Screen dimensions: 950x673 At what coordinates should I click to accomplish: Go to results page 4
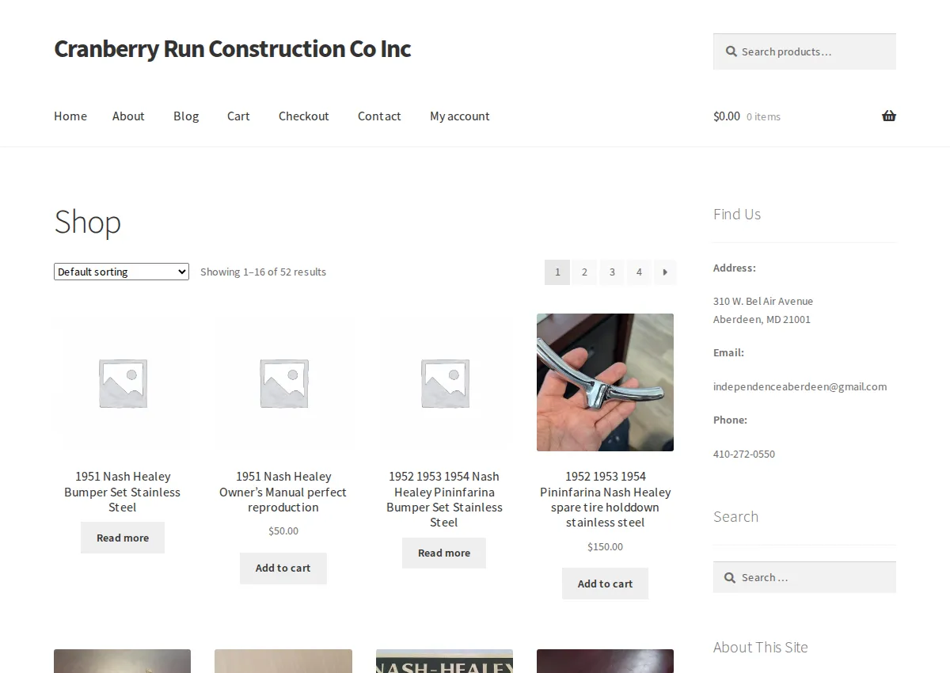pos(639,272)
